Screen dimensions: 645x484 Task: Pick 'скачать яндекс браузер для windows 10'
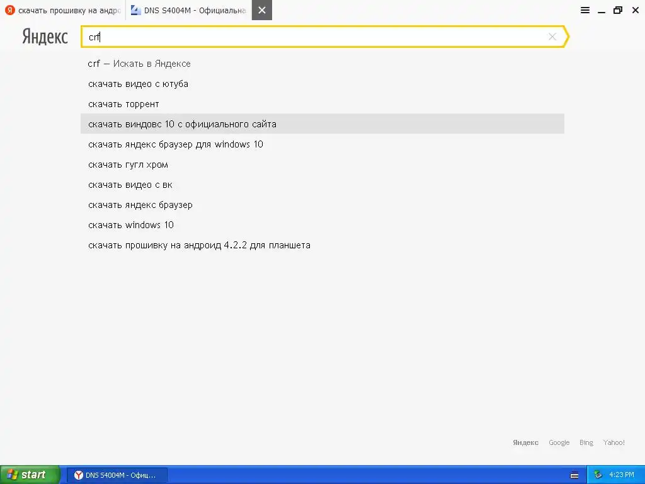coord(322,144)
